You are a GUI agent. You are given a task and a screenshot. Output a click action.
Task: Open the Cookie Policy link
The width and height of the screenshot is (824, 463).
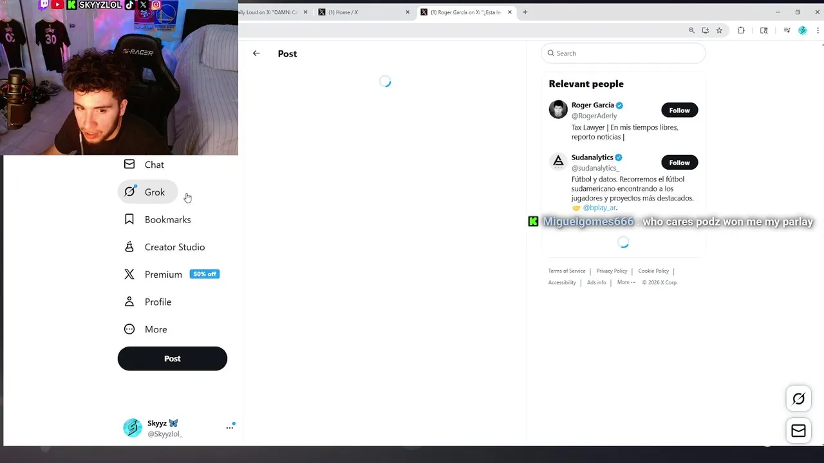[x=653, y=271]
